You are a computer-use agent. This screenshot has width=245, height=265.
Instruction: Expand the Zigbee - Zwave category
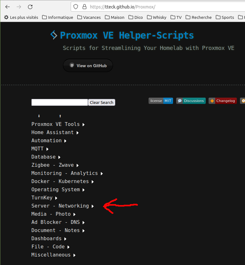(55, 165)
